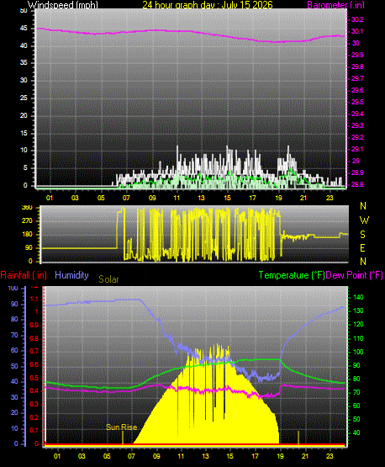This screenshot has height=467, width=385.
Task: Click the 90 temperature scale value
Action: (x=356, y=365)
